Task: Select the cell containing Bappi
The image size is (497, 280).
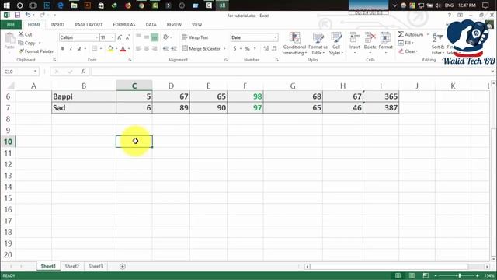Action: [84, 96]
